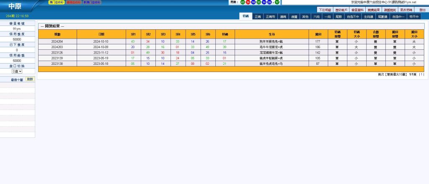This screenshot has width=429, height=184.
Task: Select the 六肖 betting tab
Action: 316,17
